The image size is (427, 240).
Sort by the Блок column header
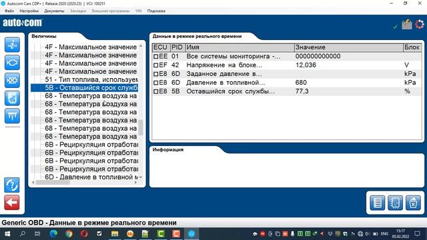coord(412,47)
